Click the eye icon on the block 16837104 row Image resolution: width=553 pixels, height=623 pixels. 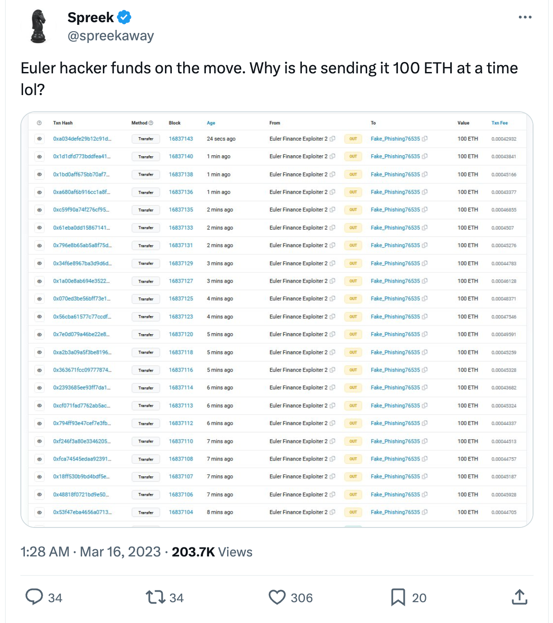(x=39, y=513)
